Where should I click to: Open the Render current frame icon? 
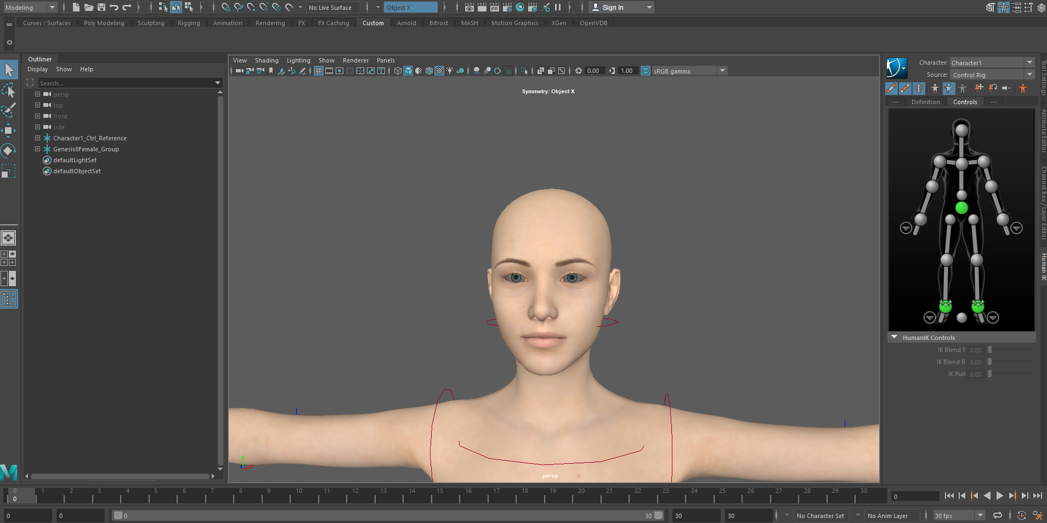tap(481, 7)
